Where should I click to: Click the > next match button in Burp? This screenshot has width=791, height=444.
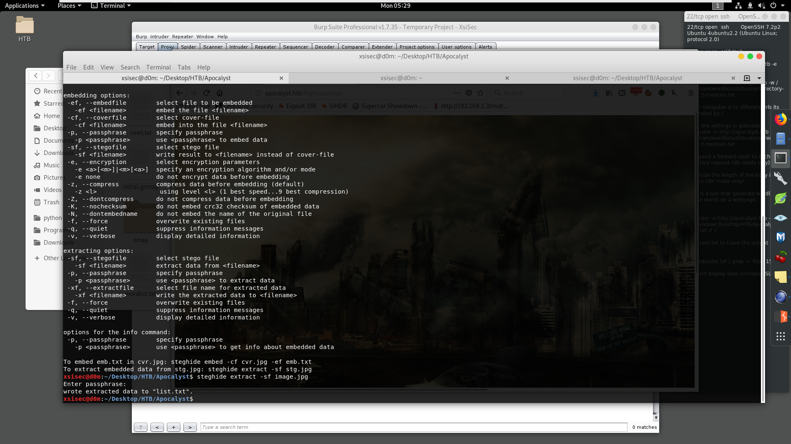coord(190,427)
